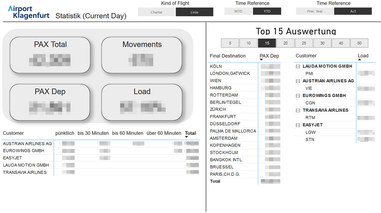Select the Act time reference
381x213 pixels.
353,11
